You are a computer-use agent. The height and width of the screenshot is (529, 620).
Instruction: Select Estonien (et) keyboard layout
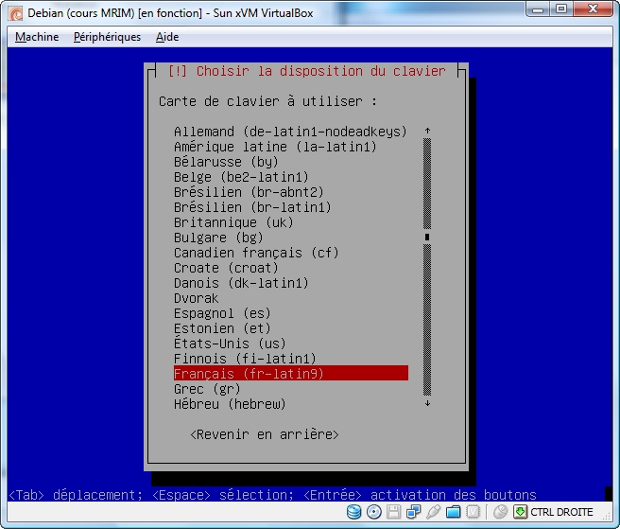[x=291, y=328]
